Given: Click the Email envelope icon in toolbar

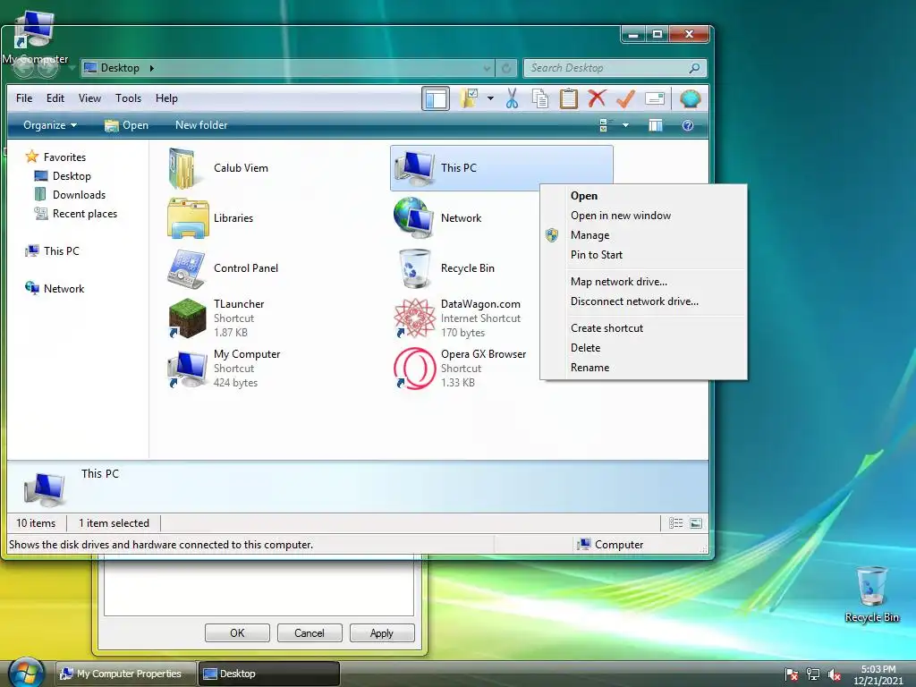Looking at the screenshot, I should tap(655, 98).
